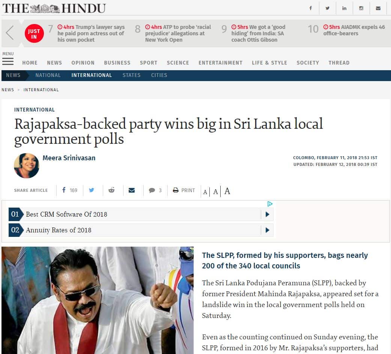Open Thread in main navigation
The image size is (391, 354).
339,63
